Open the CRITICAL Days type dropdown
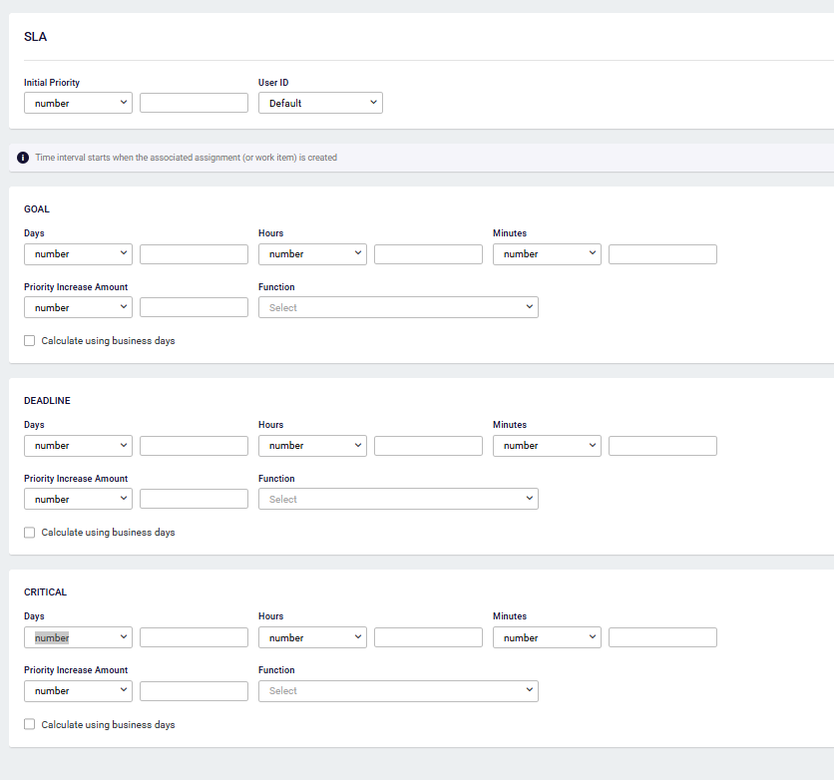 point(78,637)
